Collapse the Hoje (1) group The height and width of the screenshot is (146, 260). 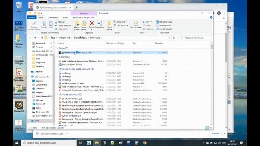coord(58,48)
